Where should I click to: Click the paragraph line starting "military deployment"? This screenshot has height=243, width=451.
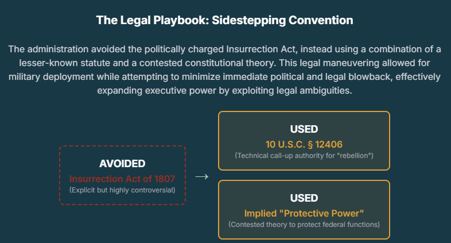[x=225, y=76]
